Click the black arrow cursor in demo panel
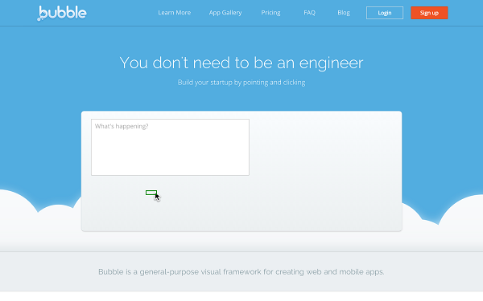The height and width of the screenshot is (301, 483). (x=158, y=197)
